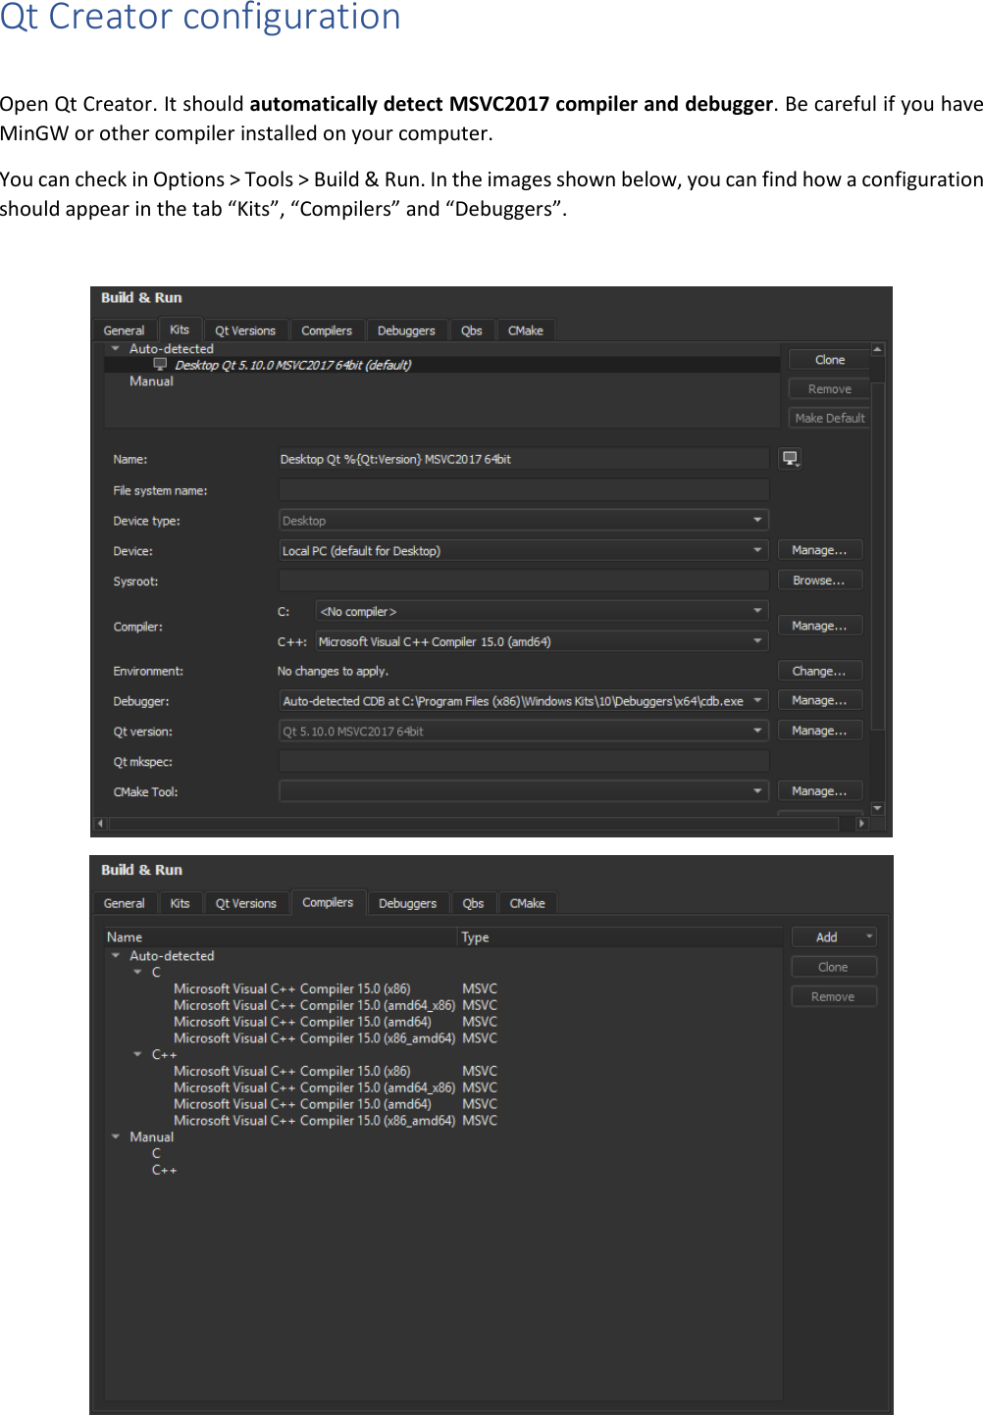Screen dimensions: 983x1415
Task: Click the monitor icon next to Name field
Action: point(791,458)
